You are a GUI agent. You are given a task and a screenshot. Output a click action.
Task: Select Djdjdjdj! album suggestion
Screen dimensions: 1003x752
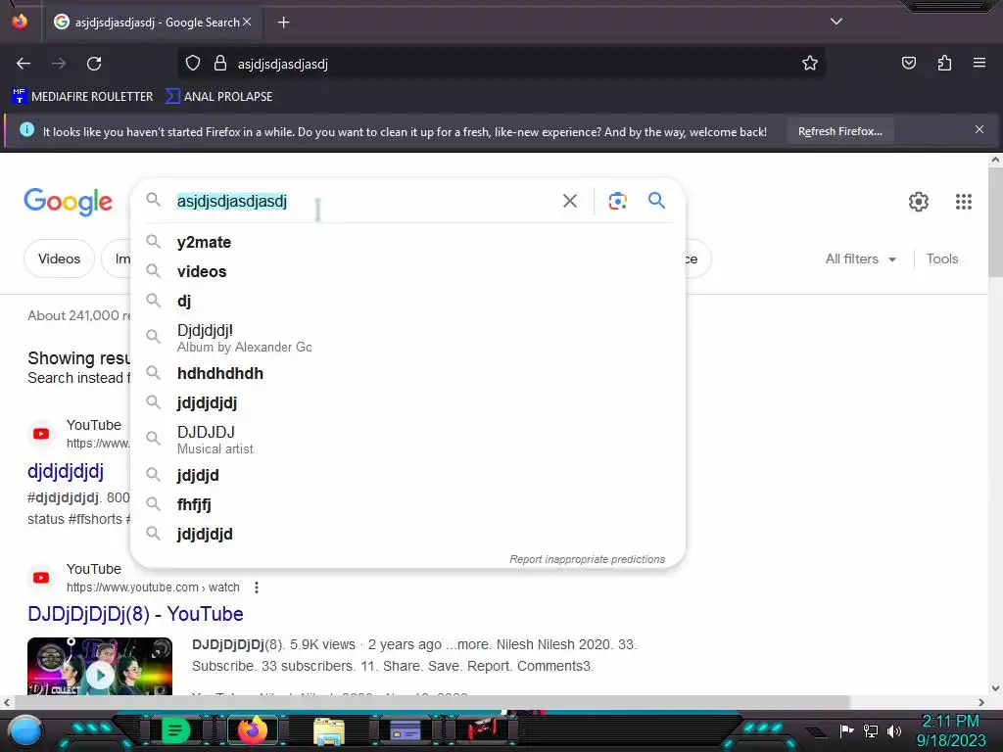pyautogui.click(x=408, y=338)
